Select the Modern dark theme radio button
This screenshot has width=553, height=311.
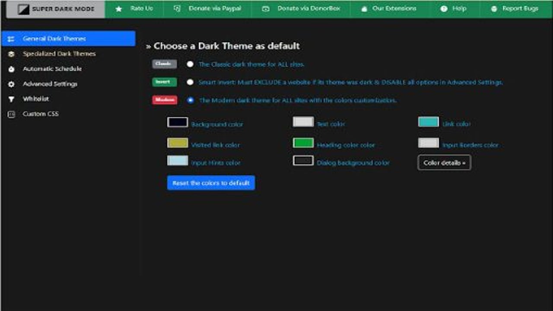191,100
